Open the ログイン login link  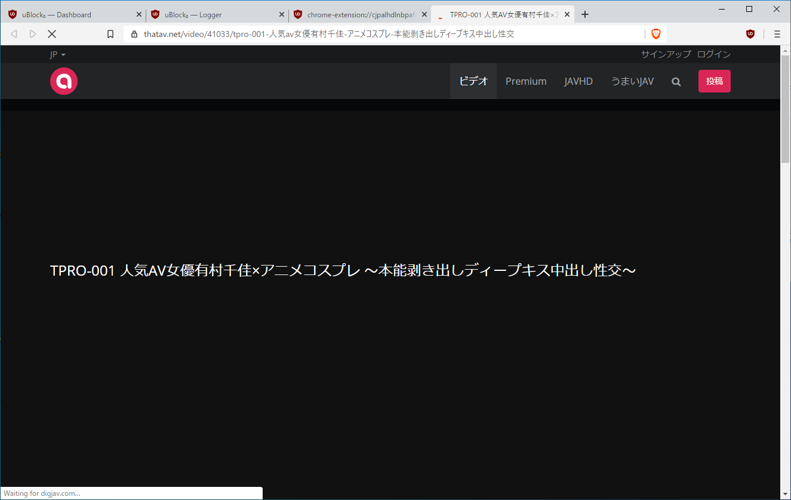(713, 54)
